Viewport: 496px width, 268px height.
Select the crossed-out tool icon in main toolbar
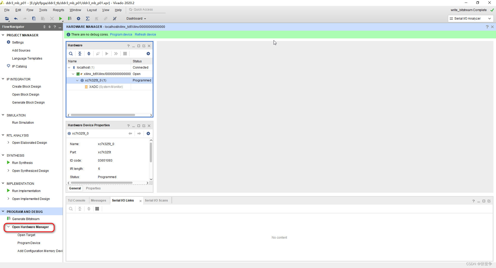tap(115, 19)
